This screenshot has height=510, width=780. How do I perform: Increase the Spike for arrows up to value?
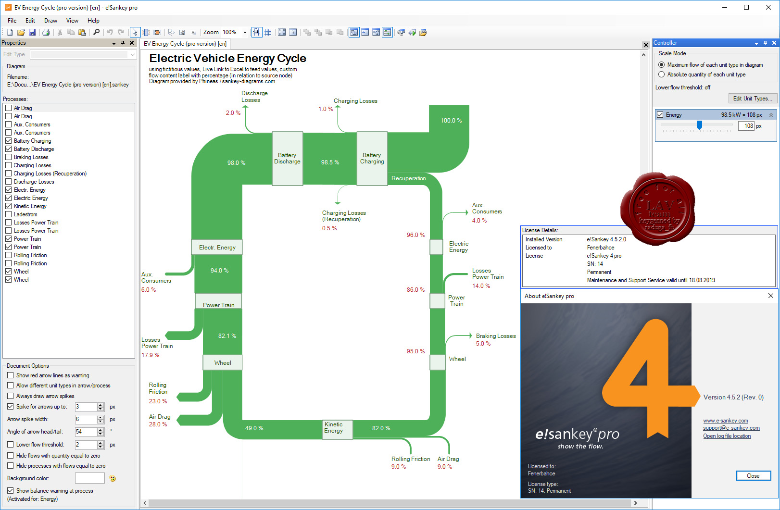101,405
